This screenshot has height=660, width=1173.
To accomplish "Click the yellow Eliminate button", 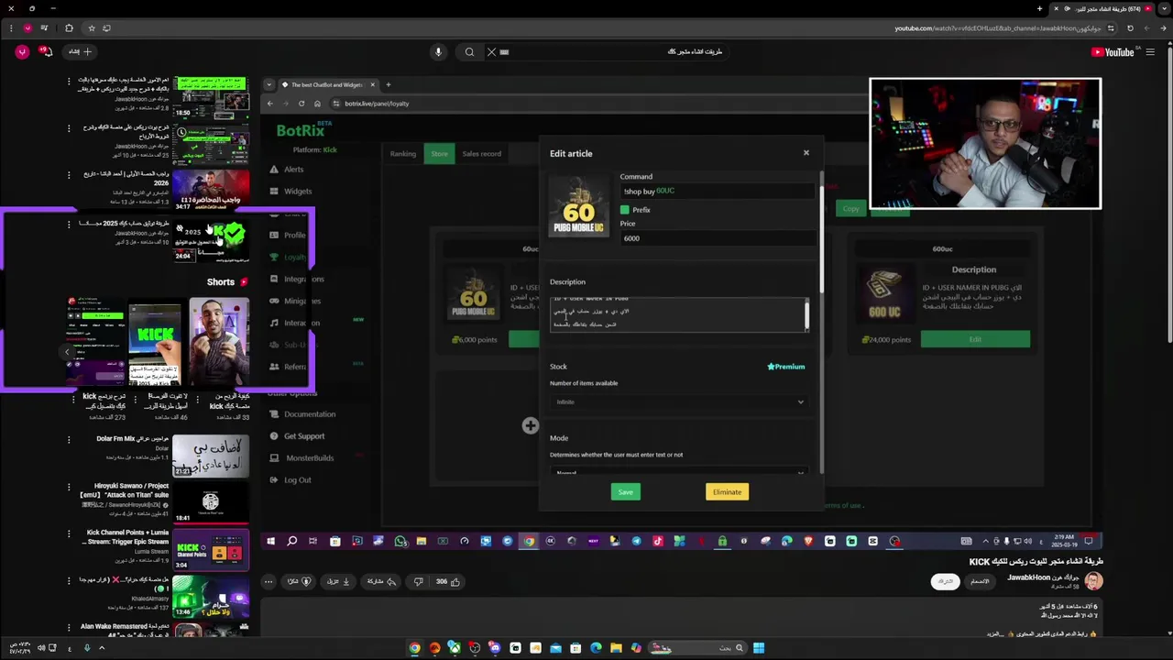I will click(727, 492).
